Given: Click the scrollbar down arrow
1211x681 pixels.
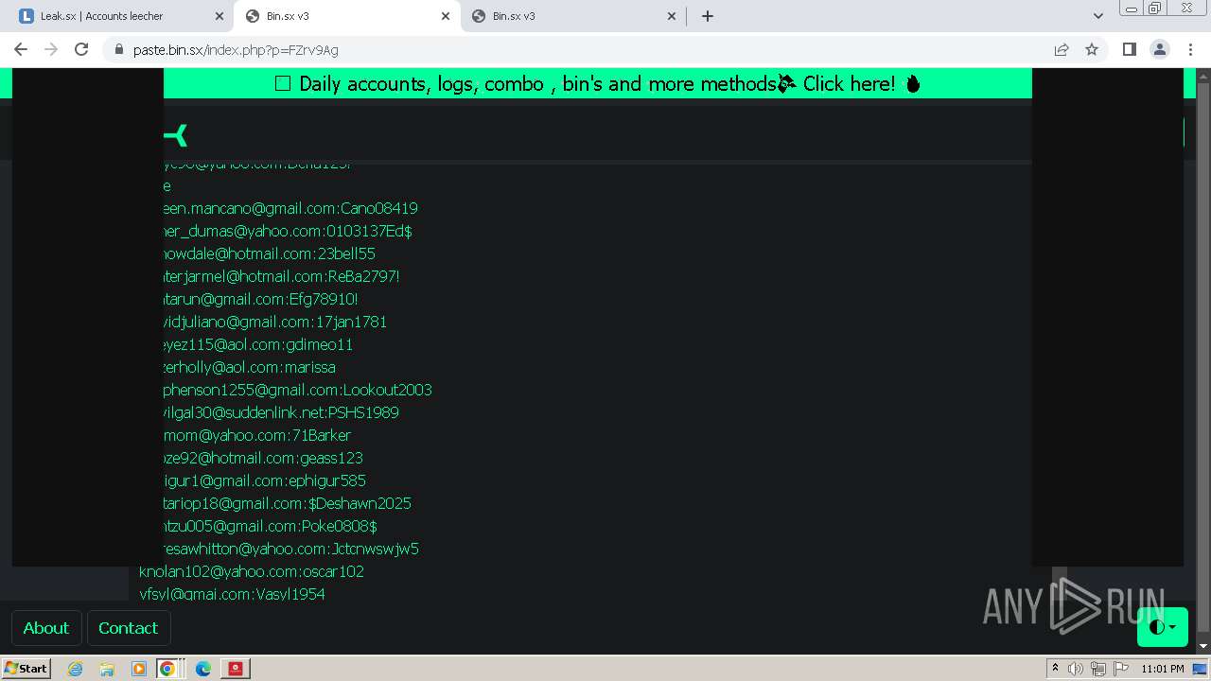Looking at the screenshot, I should 1204,646.
